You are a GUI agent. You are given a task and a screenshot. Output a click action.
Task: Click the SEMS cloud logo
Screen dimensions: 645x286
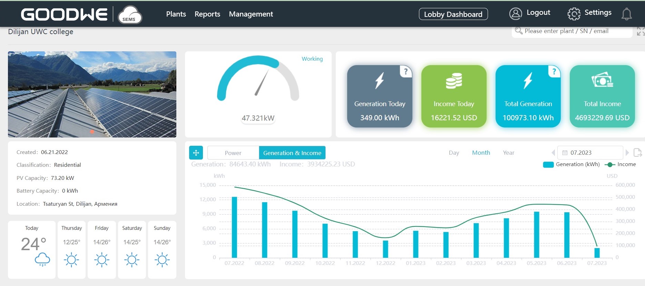130,15
